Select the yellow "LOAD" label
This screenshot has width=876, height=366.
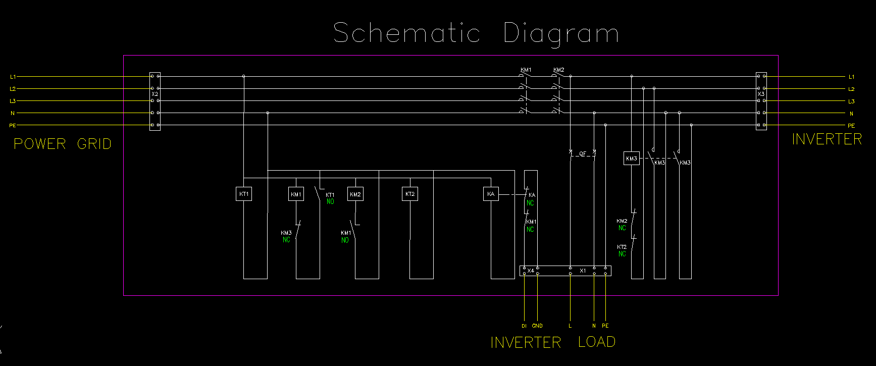[x=597, y=342]
